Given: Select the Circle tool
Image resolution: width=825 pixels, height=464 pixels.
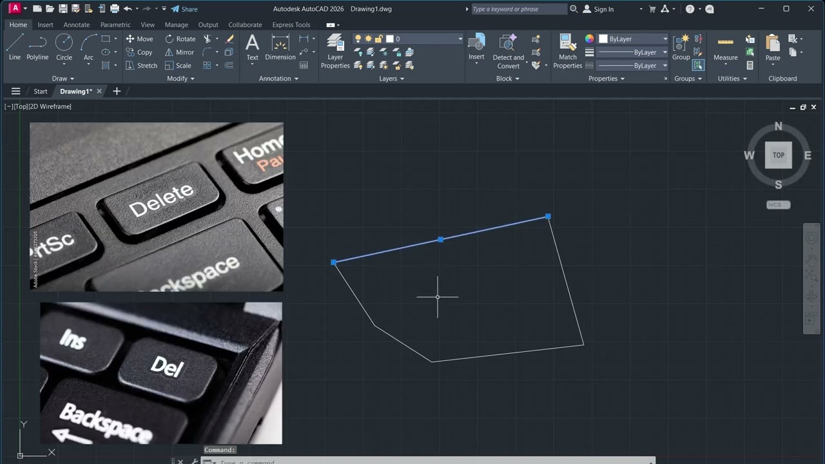Looking at the screenshot, I should pyautogui.click(x=64, y=48).
